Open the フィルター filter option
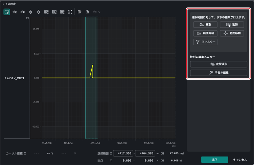The height and width of the screenshot is (165, 254). click(x=205, y=42)
